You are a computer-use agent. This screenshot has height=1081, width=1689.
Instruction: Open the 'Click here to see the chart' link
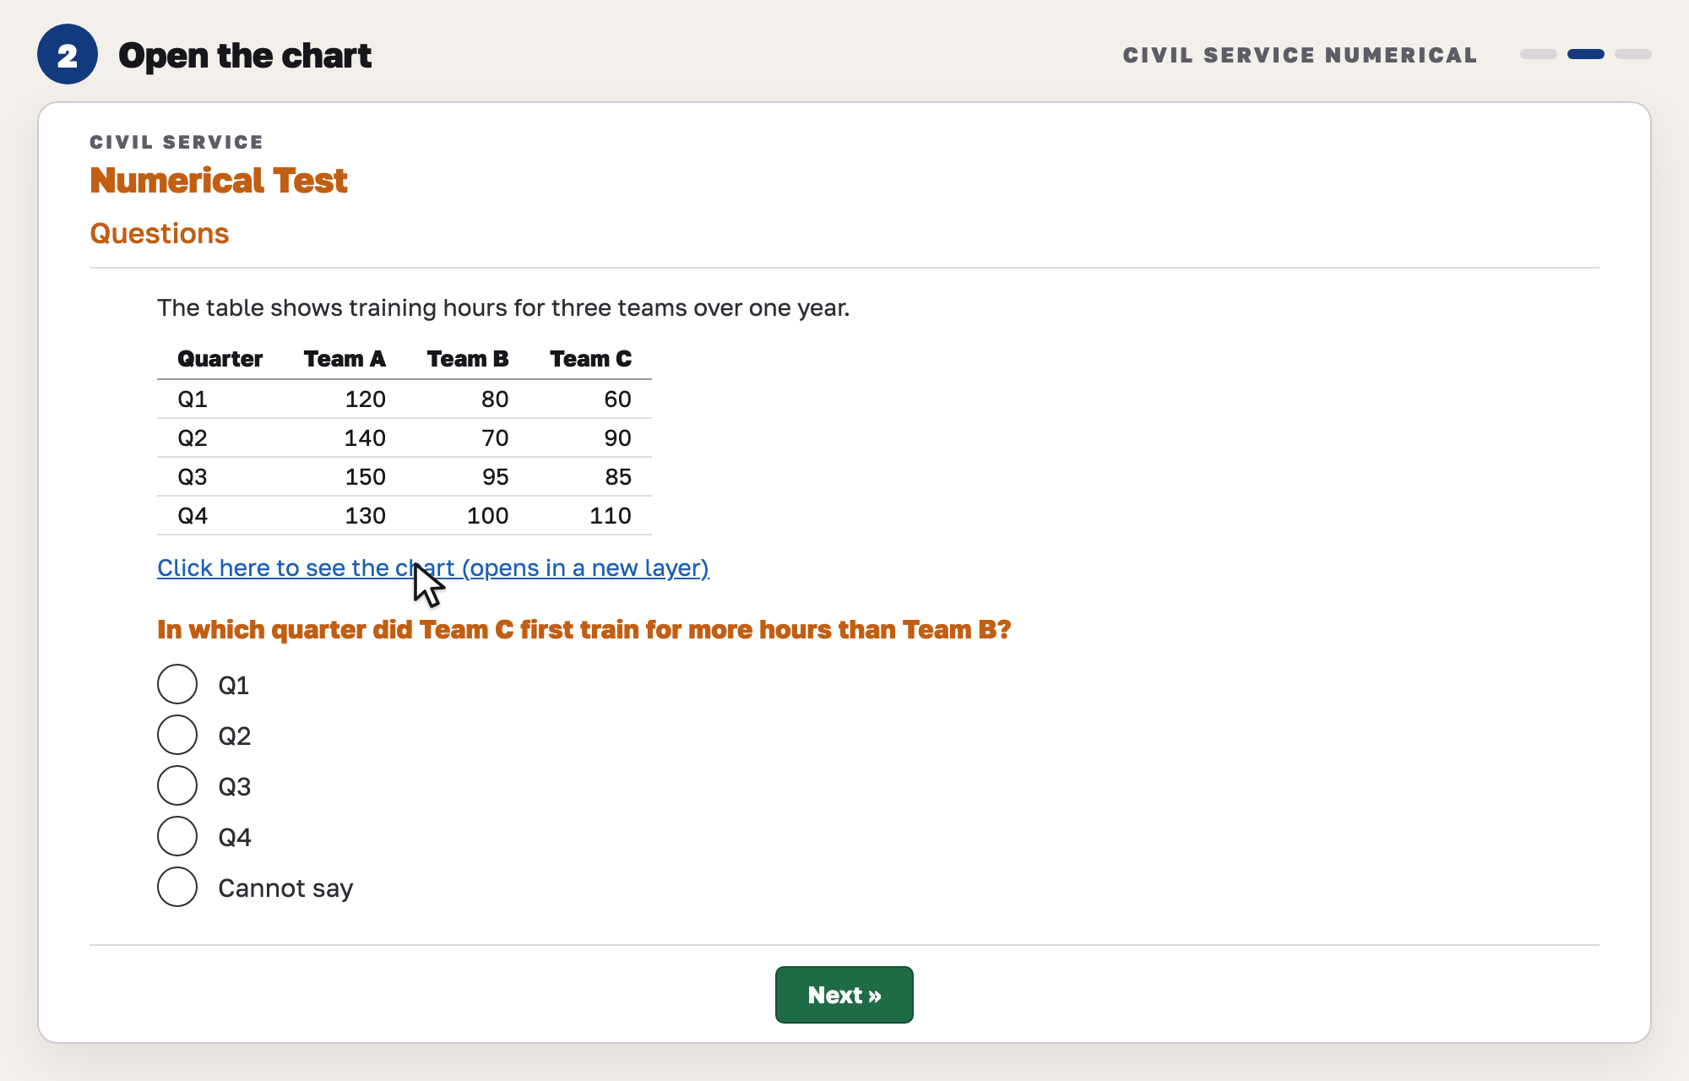(x=433, y=568)
